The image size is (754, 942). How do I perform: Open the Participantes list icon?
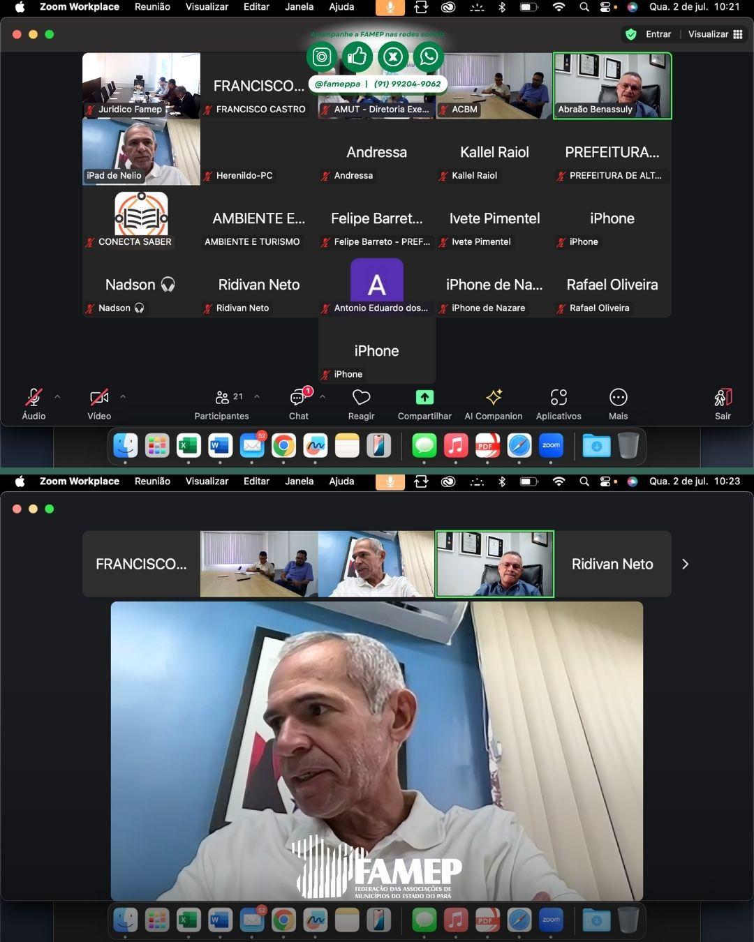[x=222, y=398]
